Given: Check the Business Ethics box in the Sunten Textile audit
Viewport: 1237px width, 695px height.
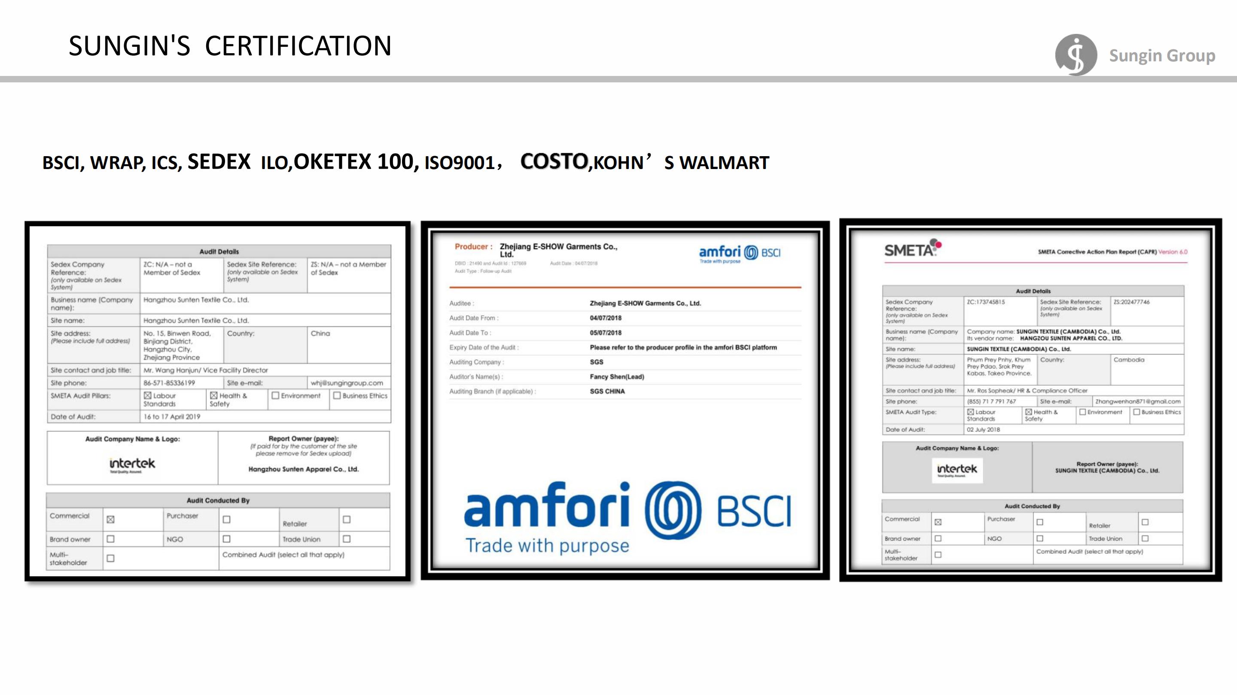Looking at the screenshot, I should [337, 396].
